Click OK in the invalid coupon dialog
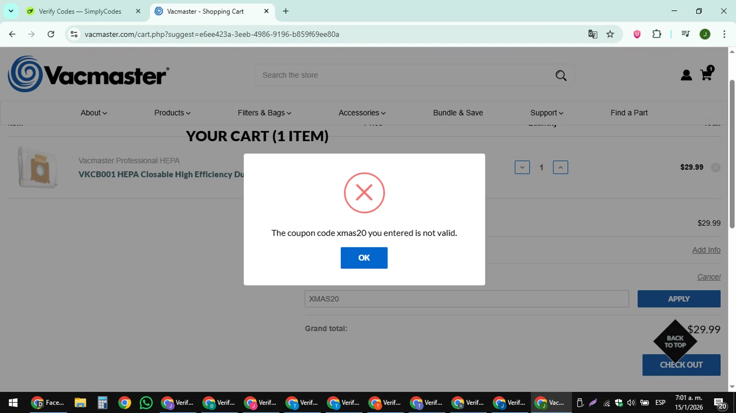Image resolution: width=736 pixels, height=413 pixels. [x=364, y=258]
